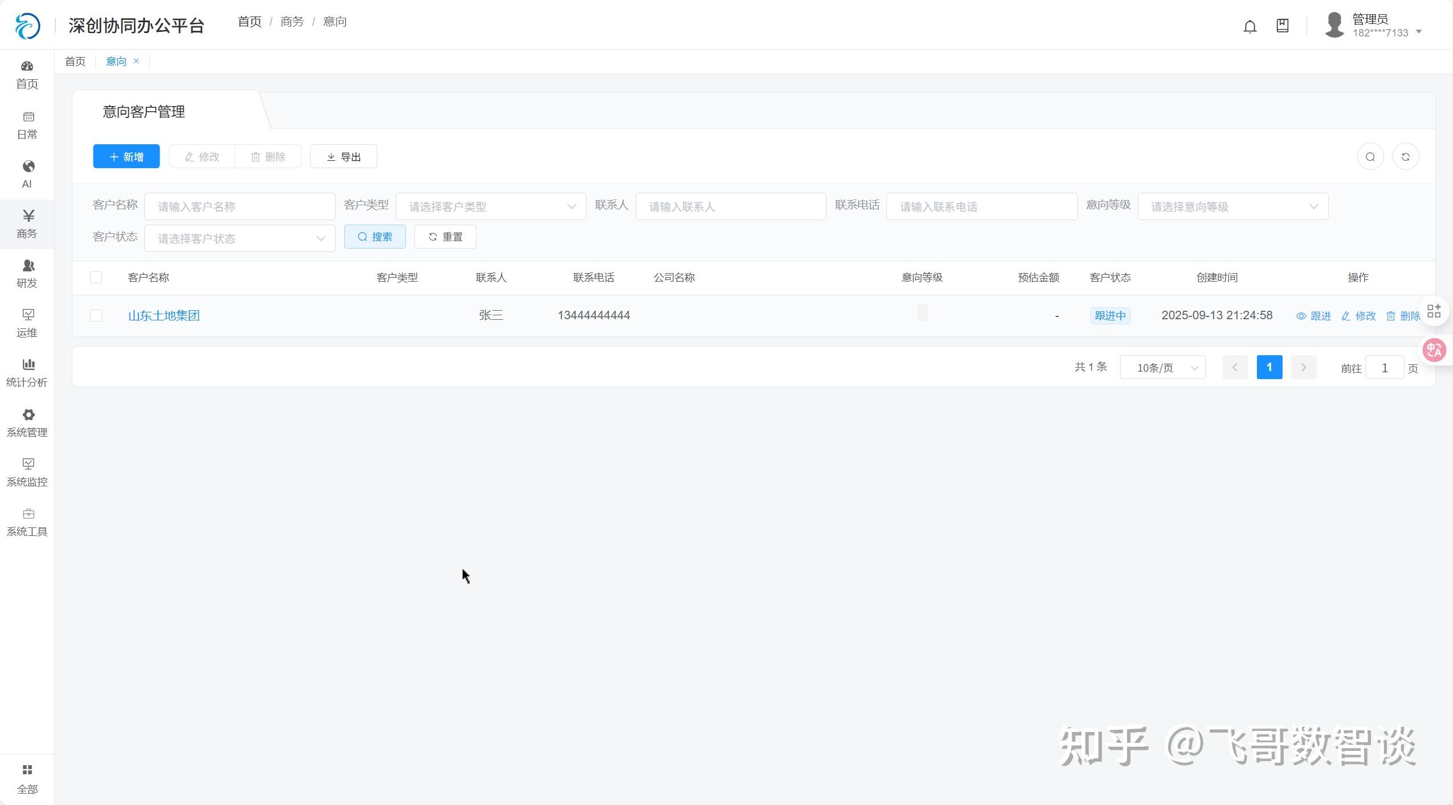Click the 创建时间 column header
Viewport: 1453px width, 805px height.
point(1217,278)
